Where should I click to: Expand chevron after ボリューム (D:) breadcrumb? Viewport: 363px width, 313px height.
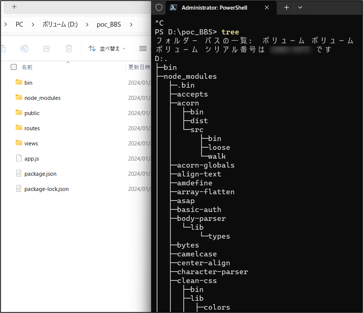(87, 24)
